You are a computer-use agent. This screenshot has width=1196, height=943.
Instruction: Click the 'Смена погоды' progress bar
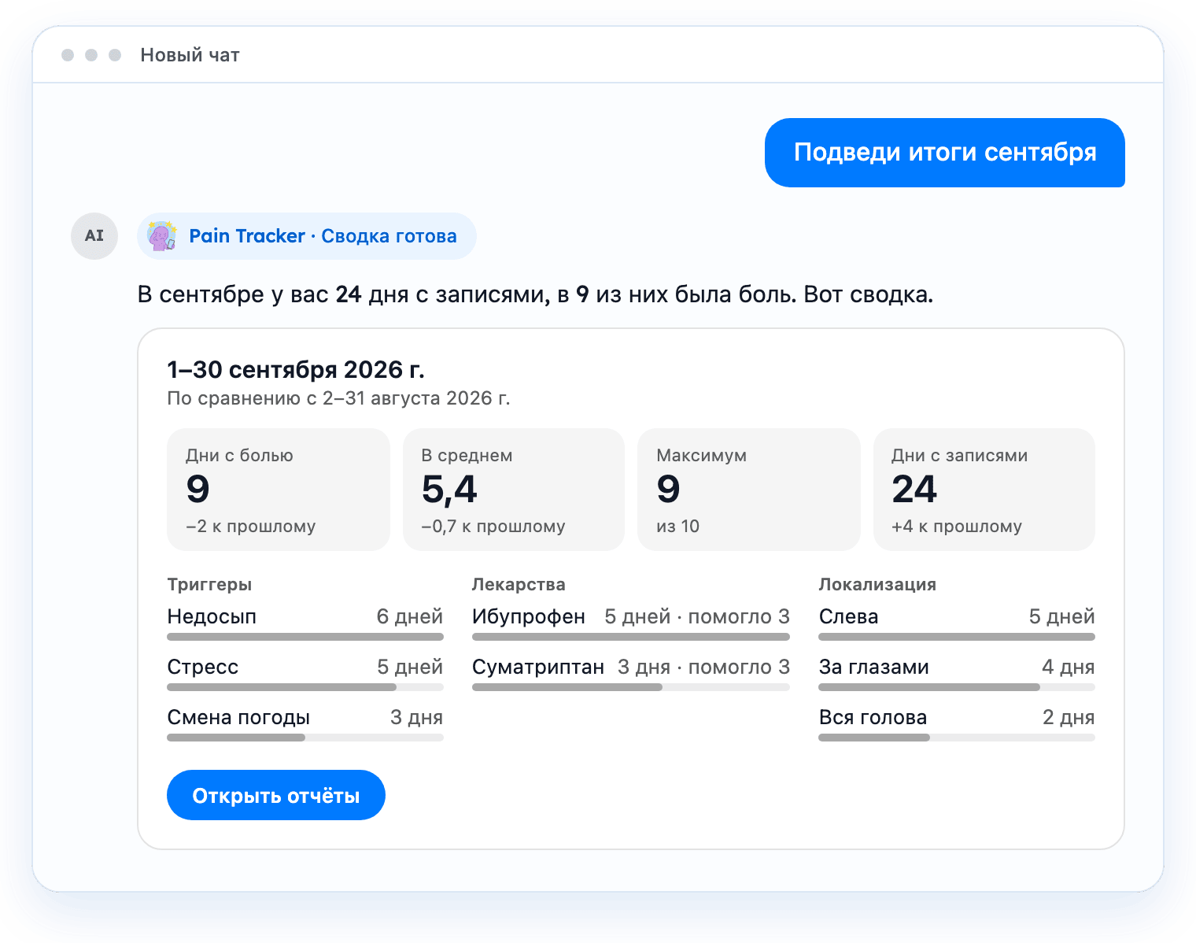[305, 738]
